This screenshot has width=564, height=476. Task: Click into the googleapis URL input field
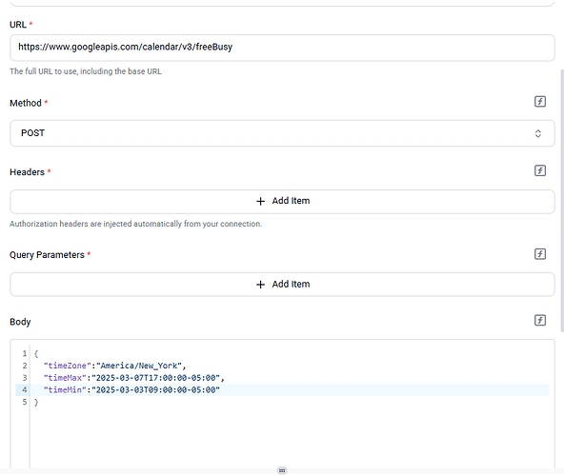coord(282,48)
